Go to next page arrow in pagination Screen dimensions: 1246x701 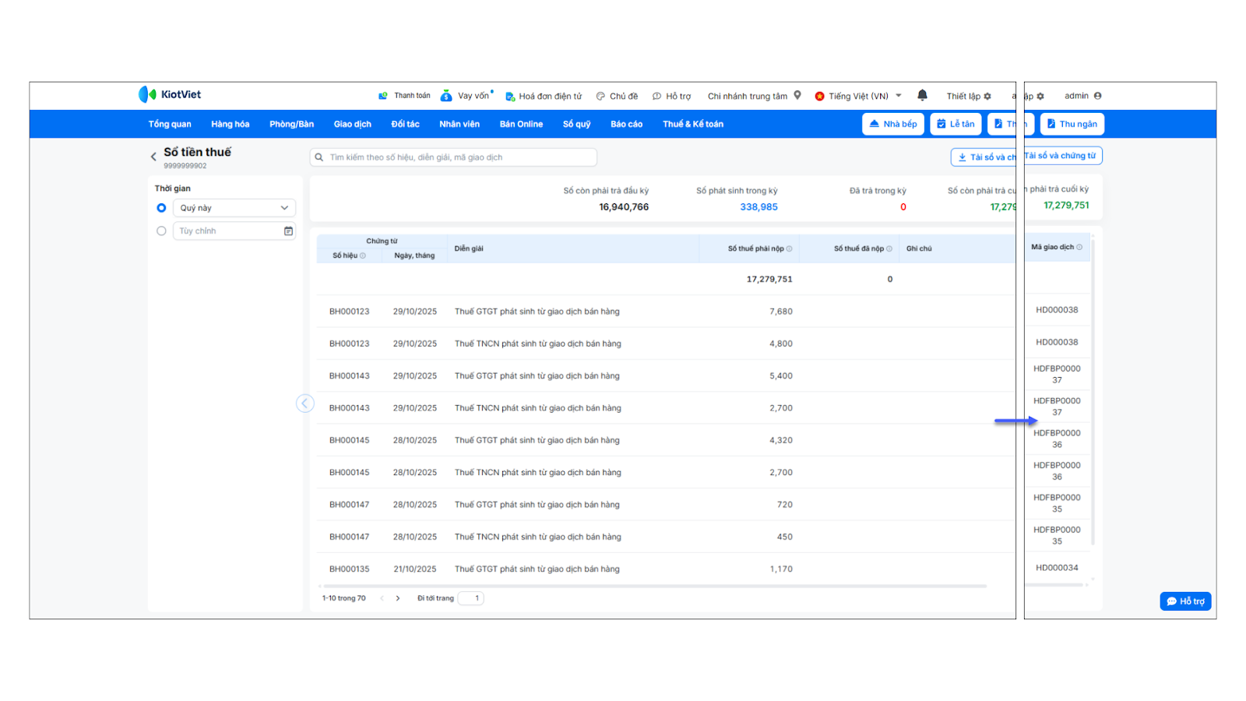coord(398,599)
